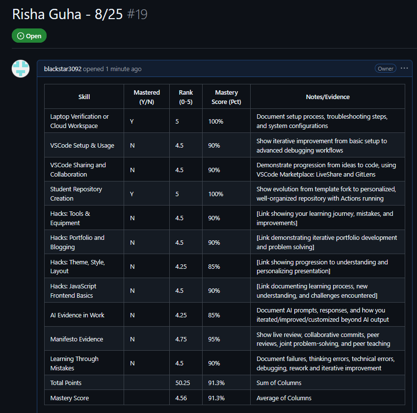Select the 'Total Points' row label
The image size is (417, 413).
66,383
